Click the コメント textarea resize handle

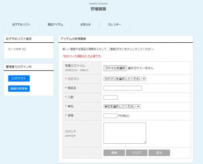pos(145,142)
